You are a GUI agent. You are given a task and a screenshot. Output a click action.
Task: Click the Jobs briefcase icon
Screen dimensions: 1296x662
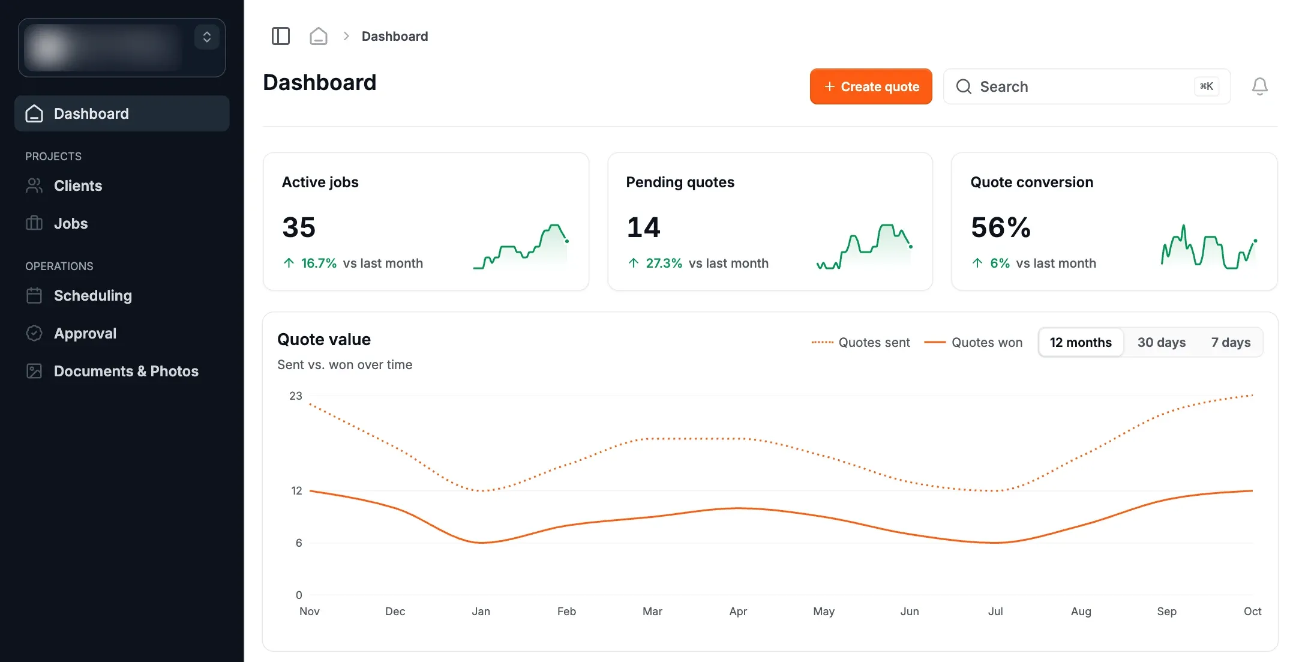pyautogui.click(x=34, y=223)
